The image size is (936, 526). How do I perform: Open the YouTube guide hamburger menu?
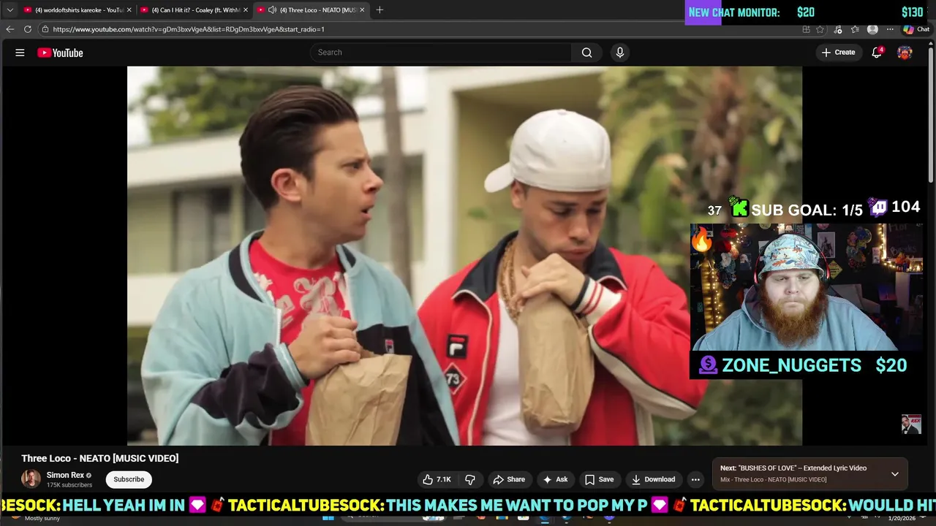[20, 53]
